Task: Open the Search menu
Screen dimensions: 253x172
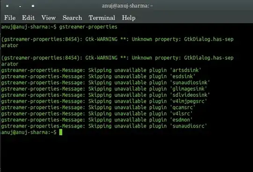Action: [x=72, y=18]
